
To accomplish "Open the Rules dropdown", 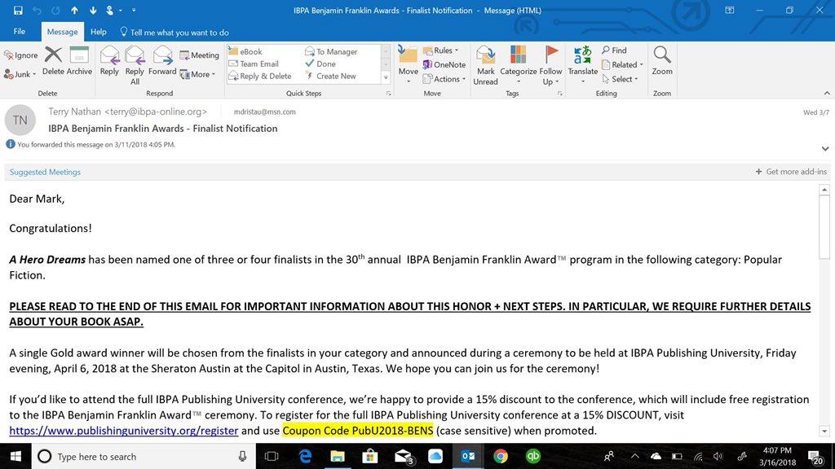I will point(440,50).
